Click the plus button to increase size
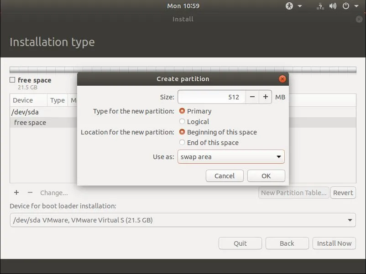The height and width of the screenshot is (274, 366). pos(266,97)
